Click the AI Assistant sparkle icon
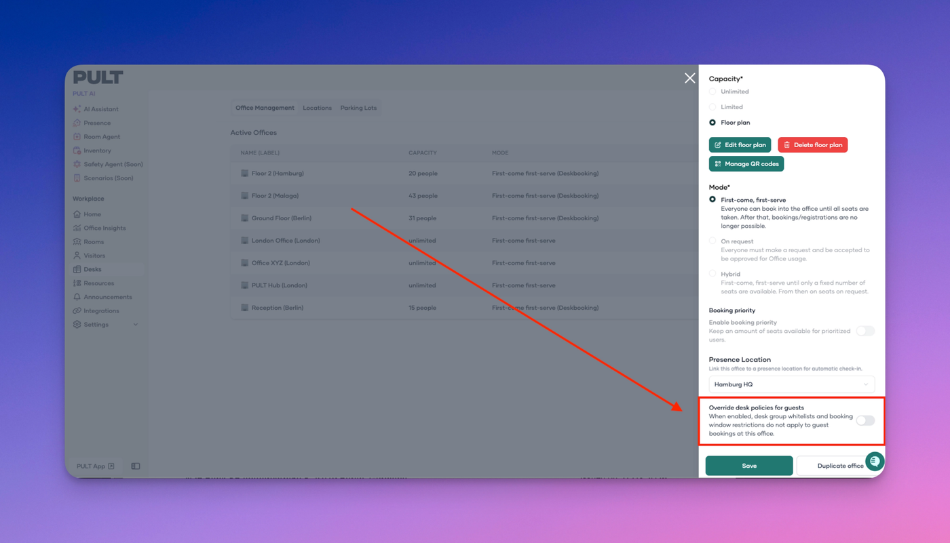The width and height of the screenshot is (950, 543). click(x=77, y=109)
